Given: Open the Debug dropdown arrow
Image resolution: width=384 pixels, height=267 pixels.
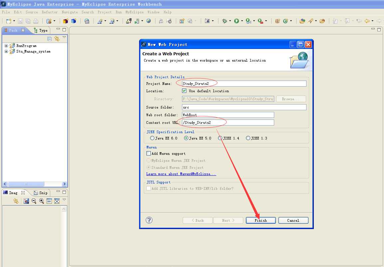Looking at the screenshot, I should click(230, 21).
